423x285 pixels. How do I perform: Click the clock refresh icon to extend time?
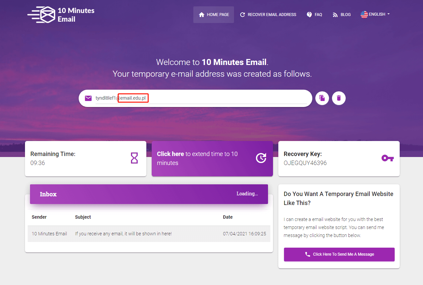261,158
